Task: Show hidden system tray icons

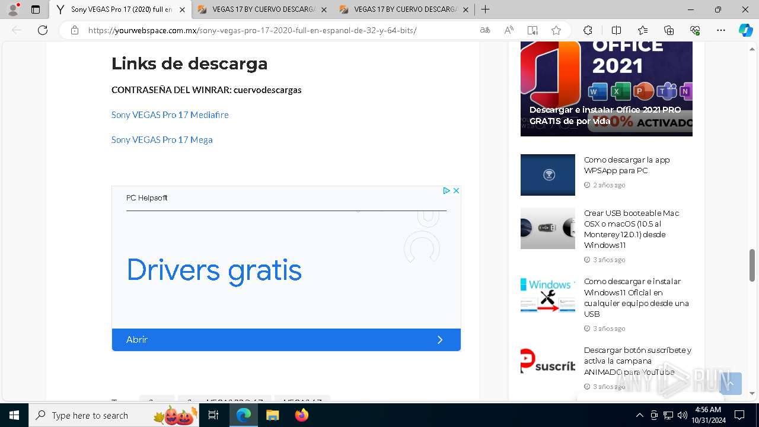Action: coord(639,415)
